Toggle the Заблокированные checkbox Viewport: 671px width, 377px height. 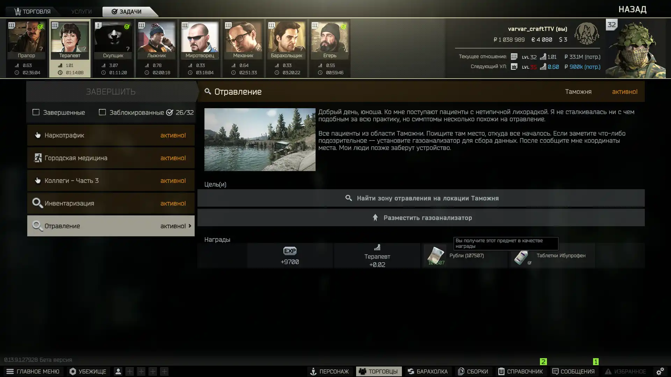pos(102,112)
